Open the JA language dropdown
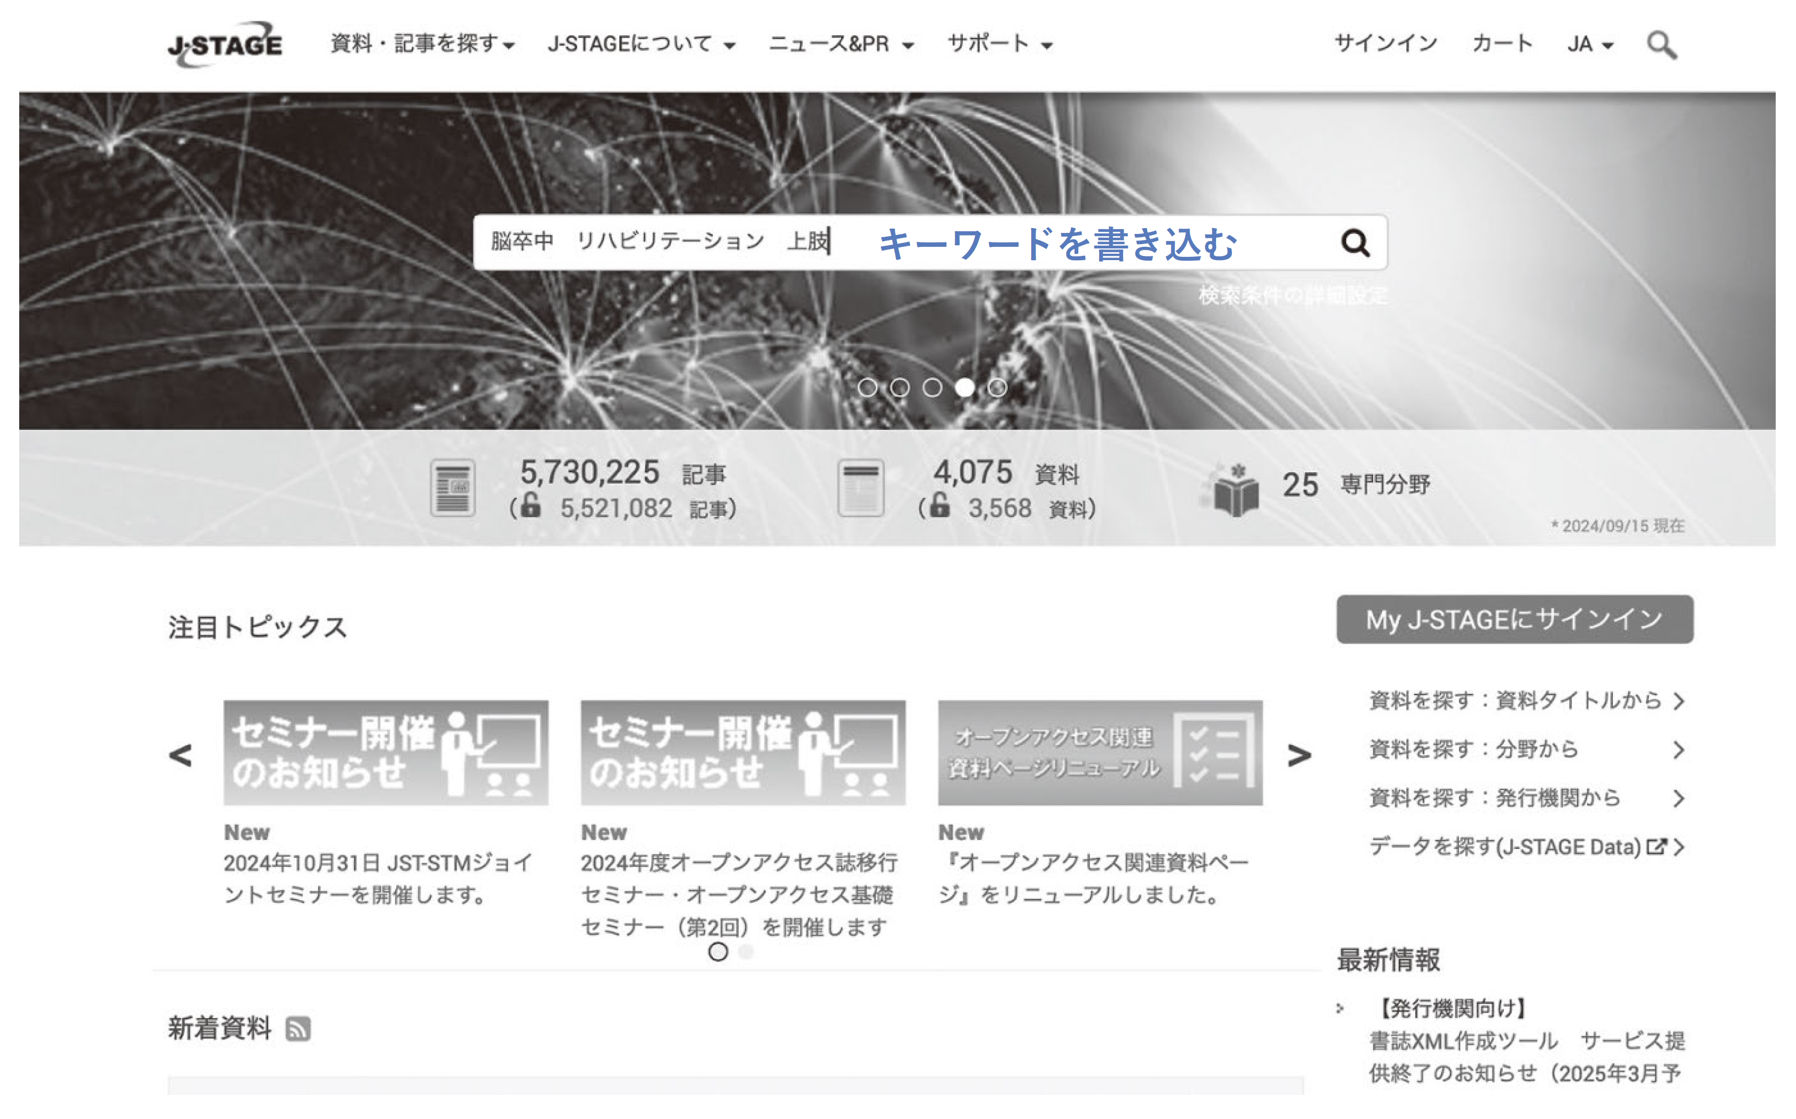Viewport: 1796px width, 1119px height. [1589, 44]
